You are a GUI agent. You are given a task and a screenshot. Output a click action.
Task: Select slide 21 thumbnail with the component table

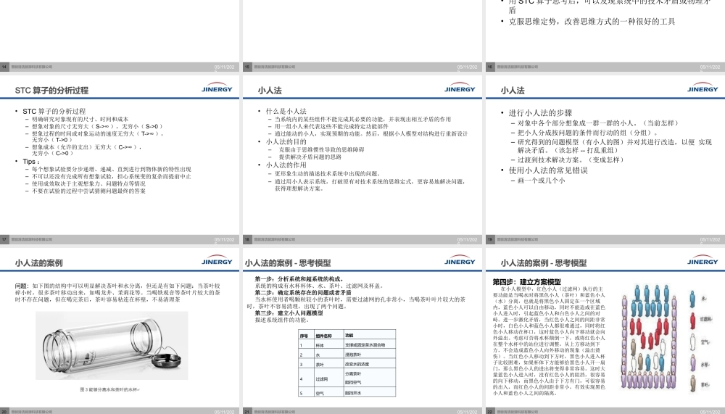coord(362,331)
